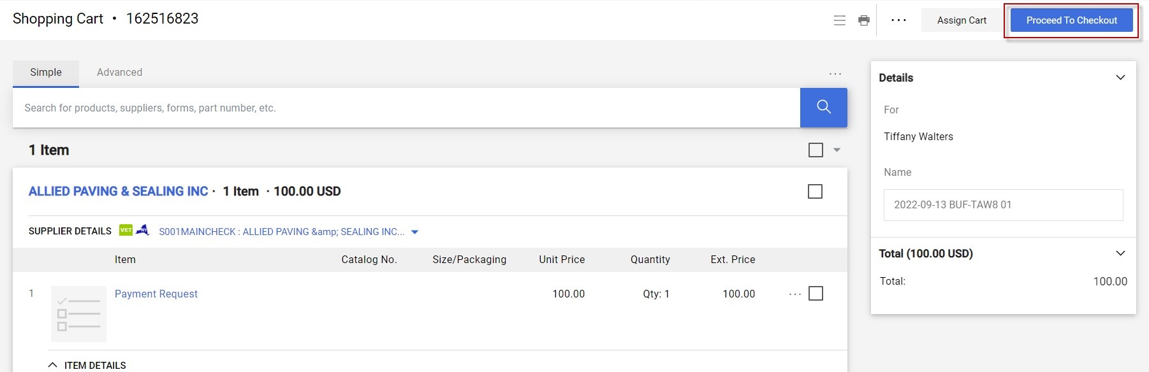Click the print cart icon

point(864,20)
